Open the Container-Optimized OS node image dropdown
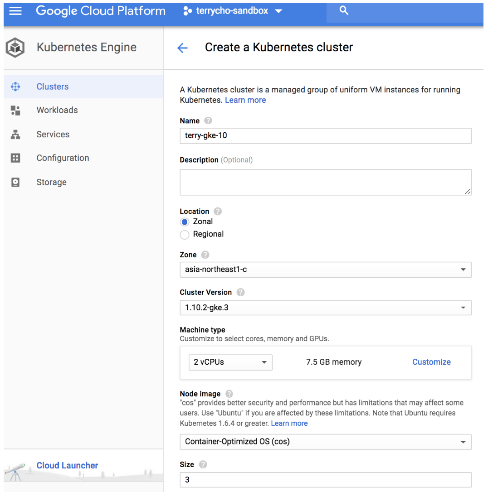The width and height of the screenshot is (488, 492). click(325, 442)
